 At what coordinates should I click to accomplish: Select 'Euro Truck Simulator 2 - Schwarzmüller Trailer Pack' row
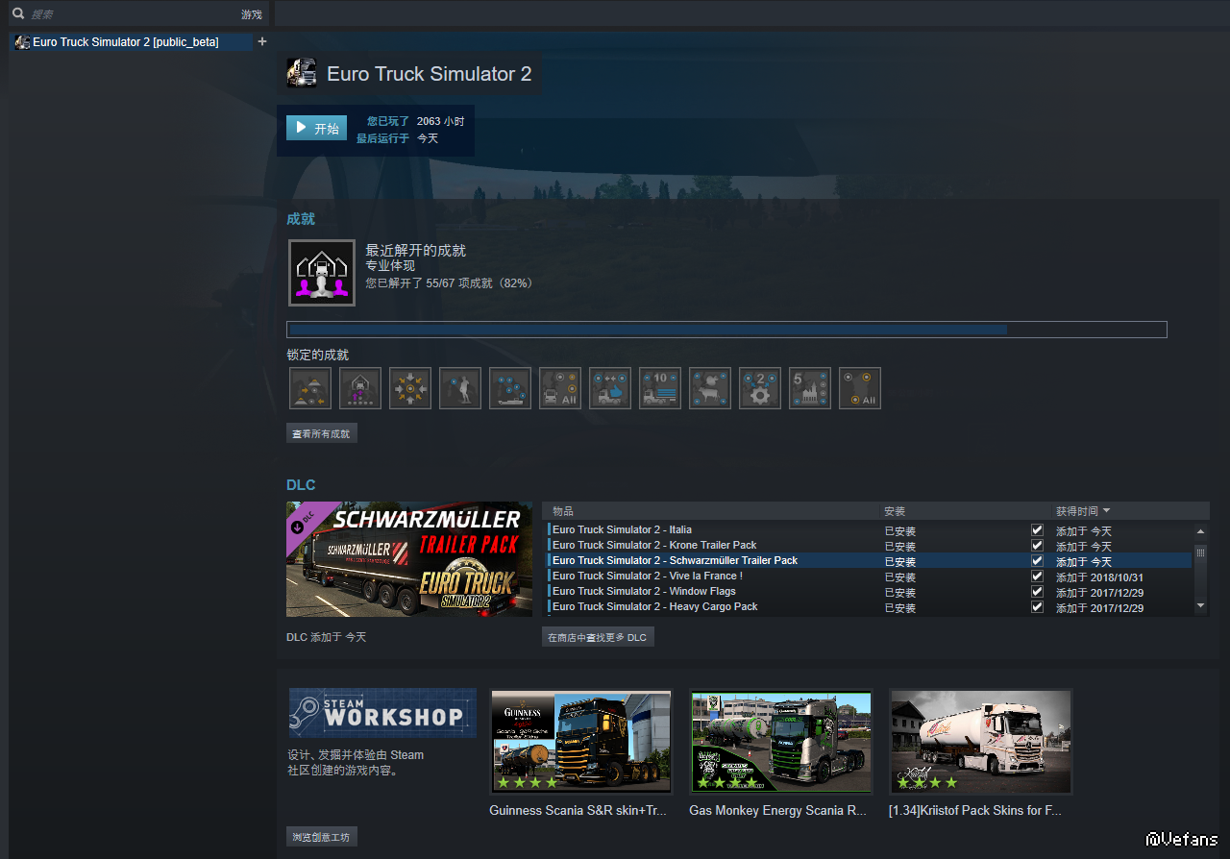point(870,561)
